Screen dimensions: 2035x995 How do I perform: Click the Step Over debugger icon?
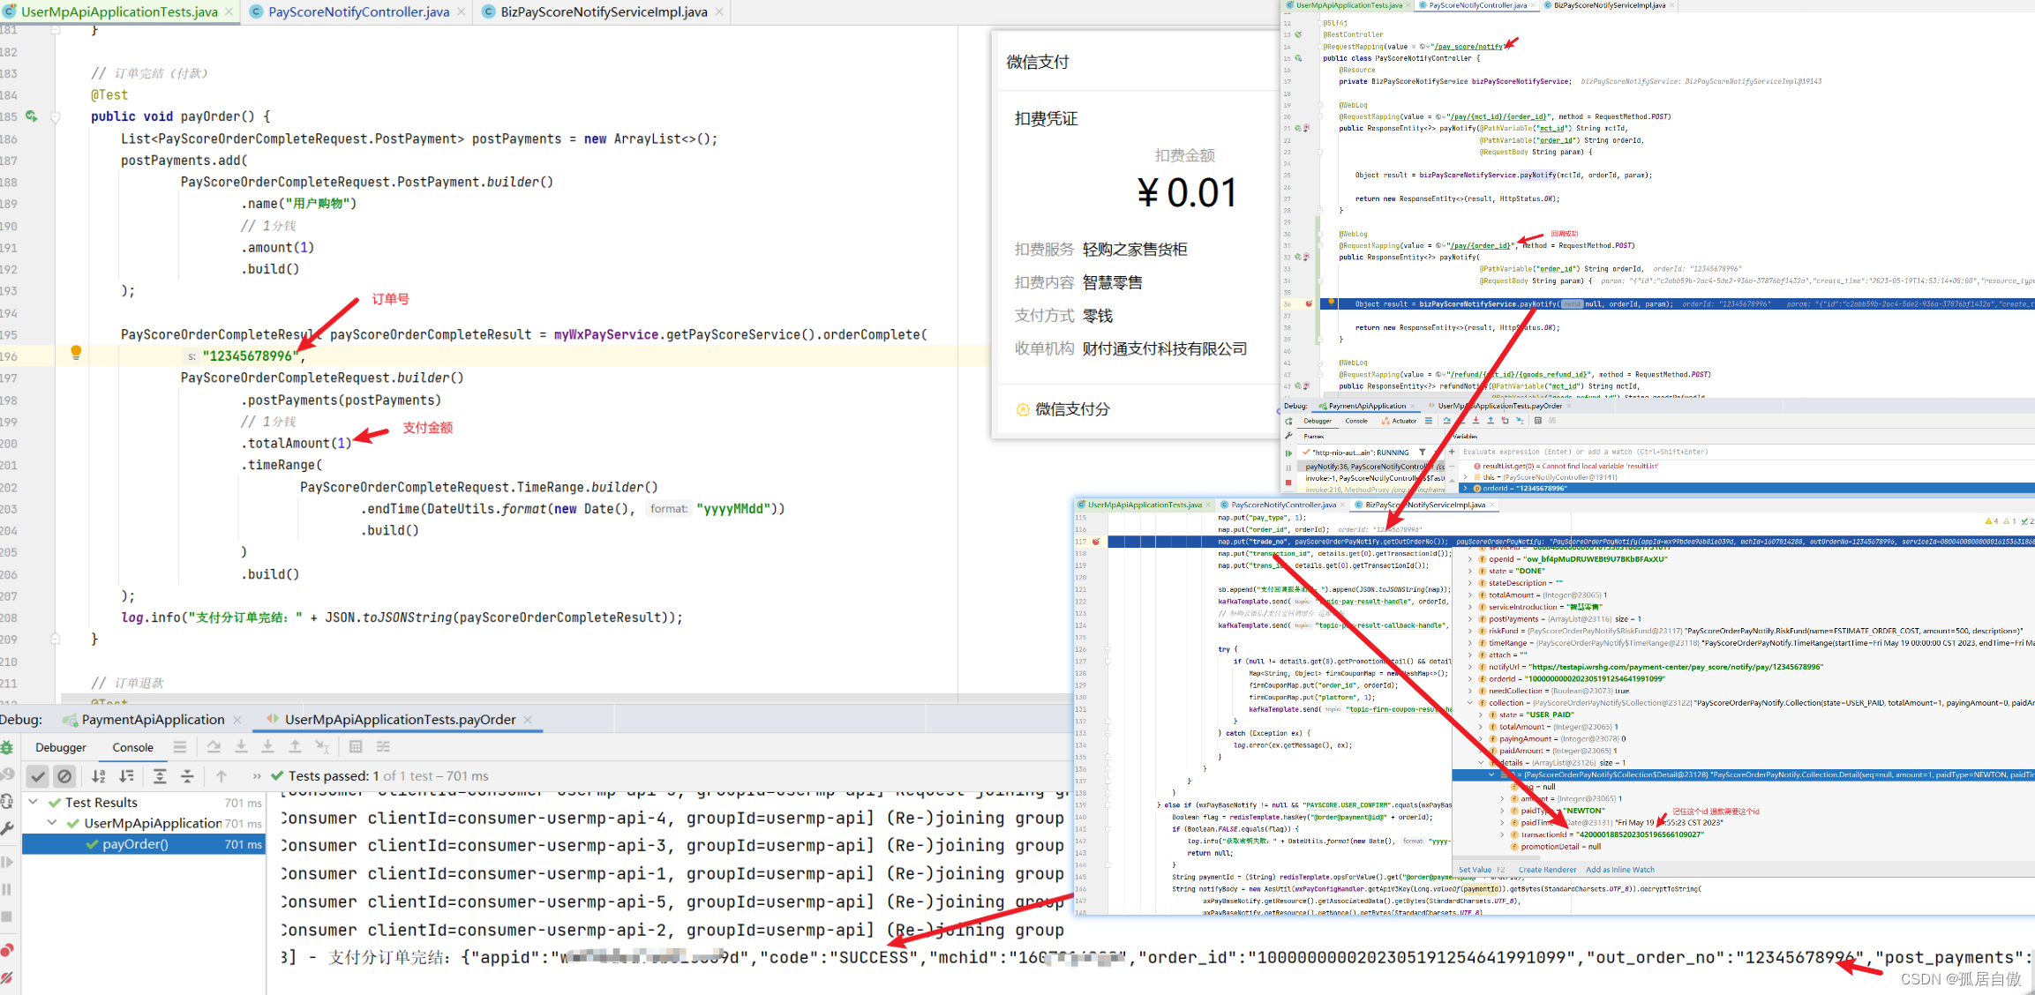[x=214, y=747]
